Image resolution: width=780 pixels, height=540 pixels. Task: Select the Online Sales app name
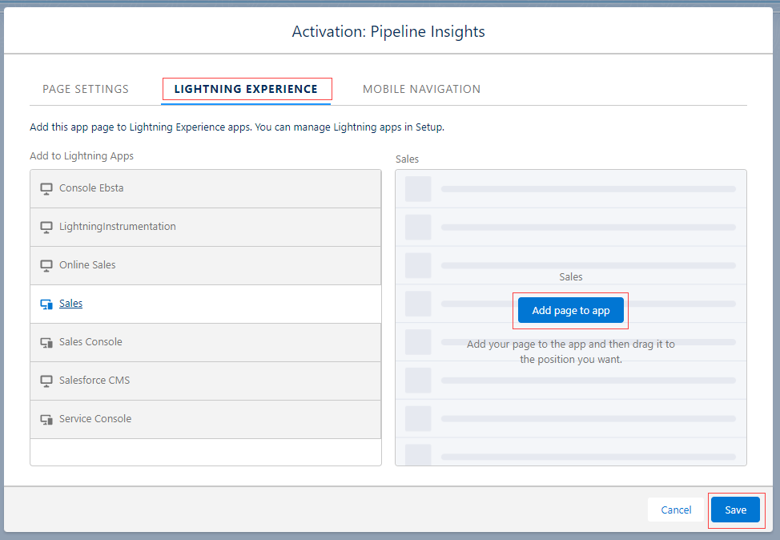87,265
